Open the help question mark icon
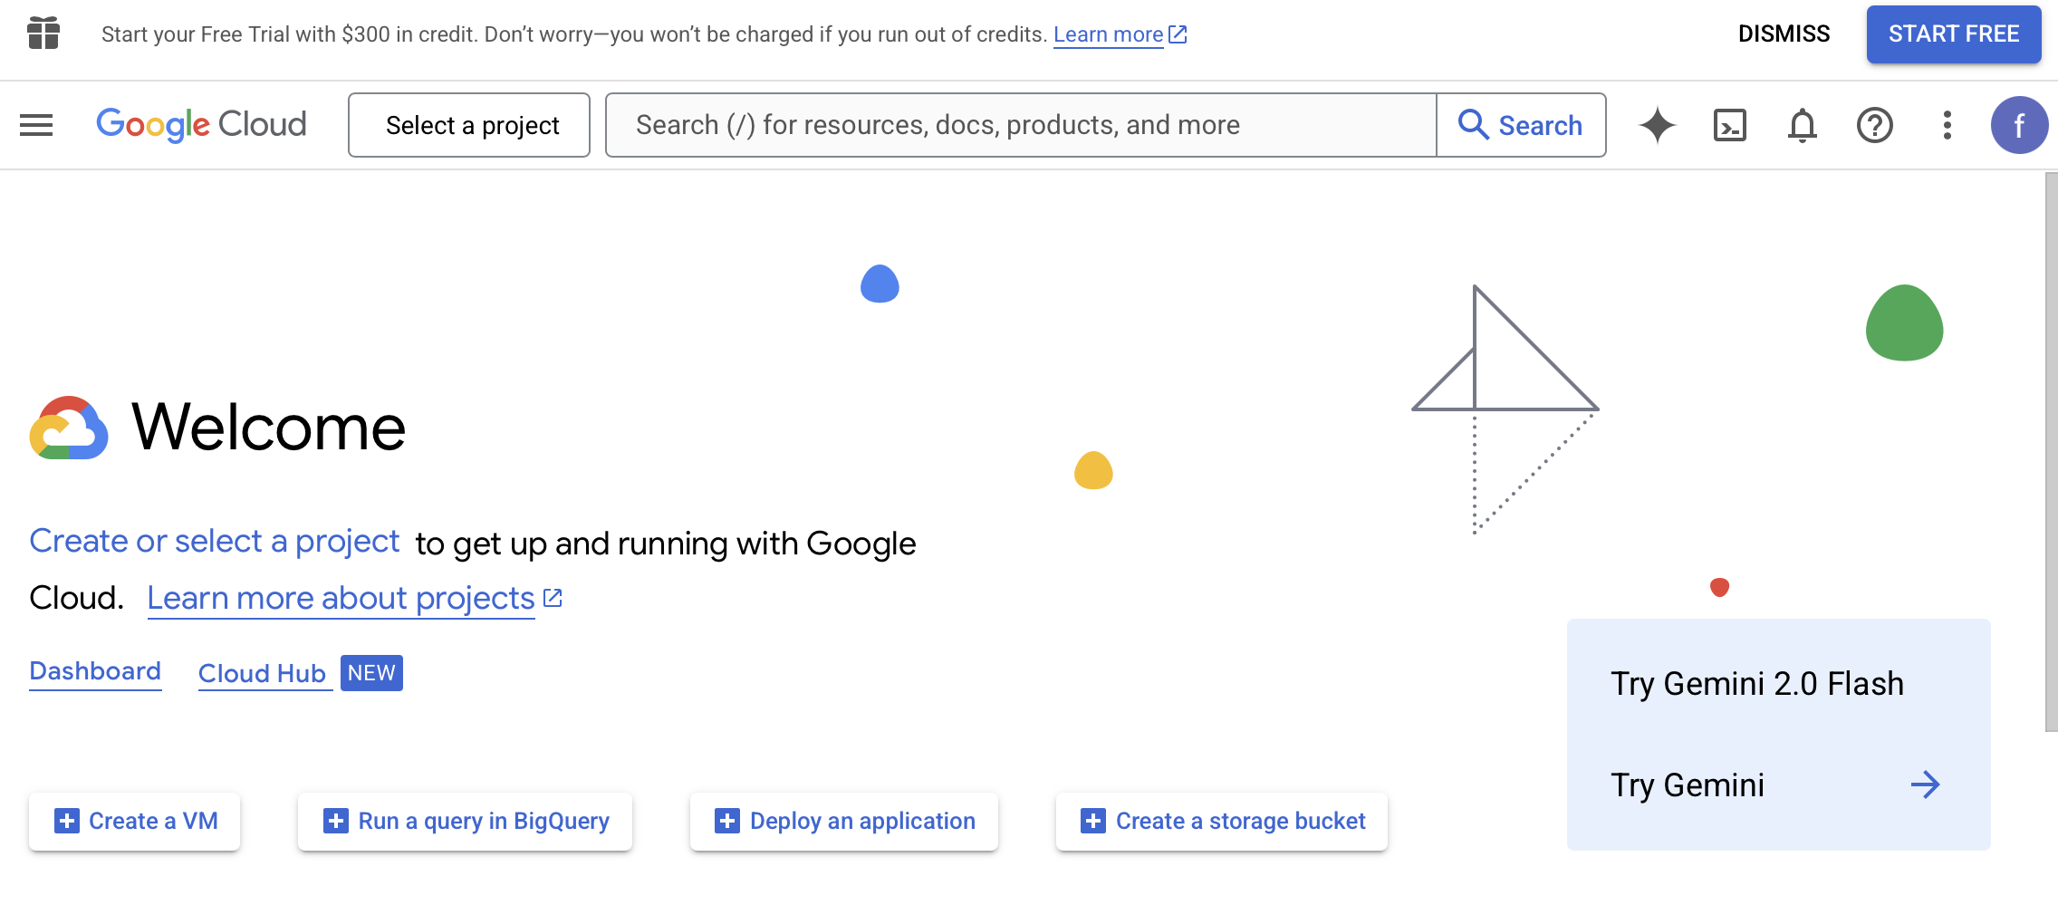Image resolution: width=2058 pixels, height=924 pixels. (1874, 125)
